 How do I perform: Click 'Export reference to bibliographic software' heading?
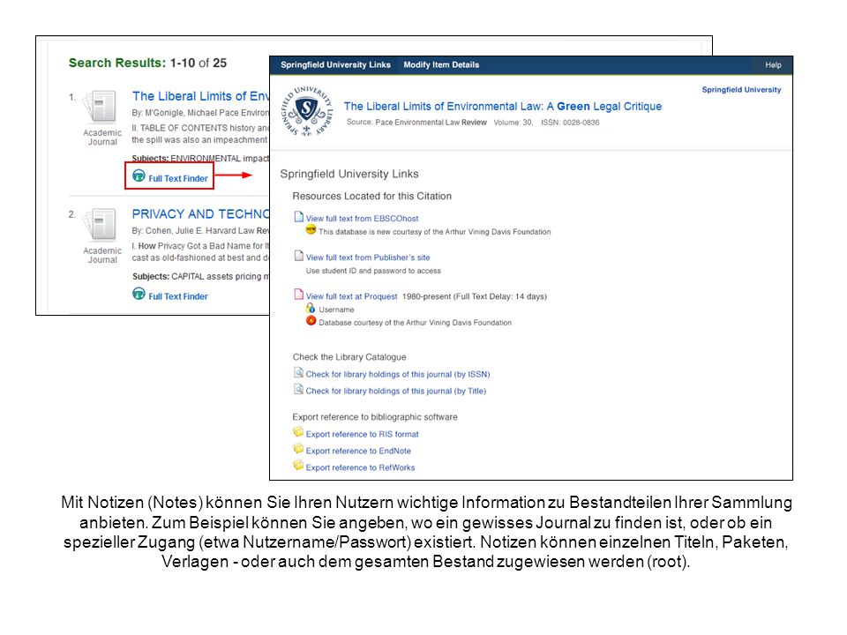pos(375,417)
